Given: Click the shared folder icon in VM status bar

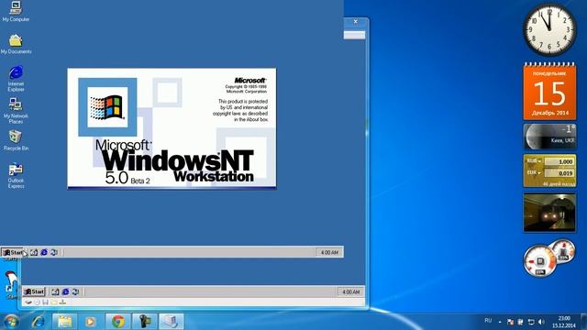Looking at the screenshot, I should point(54,302).
